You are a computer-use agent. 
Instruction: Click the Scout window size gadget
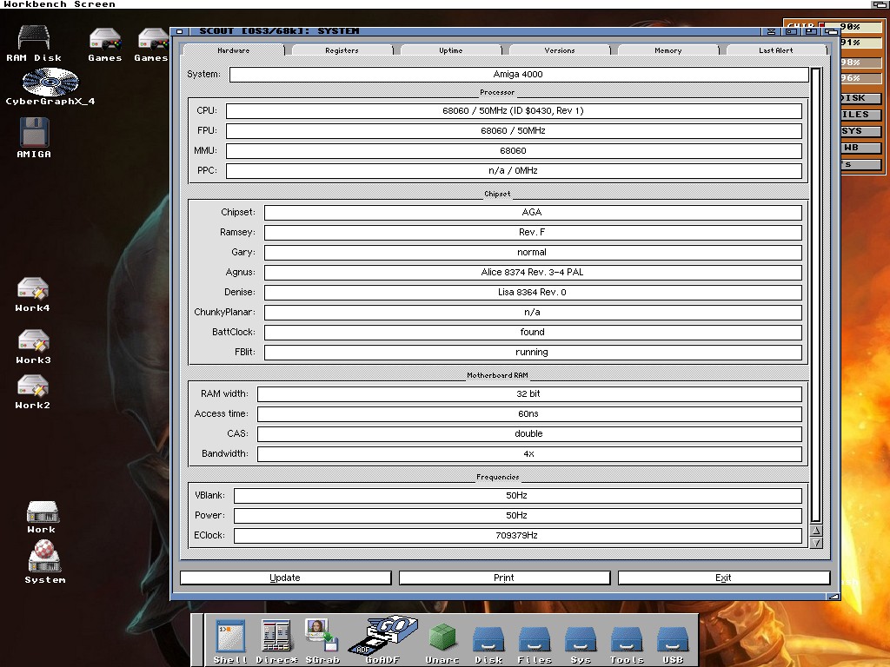834,596
